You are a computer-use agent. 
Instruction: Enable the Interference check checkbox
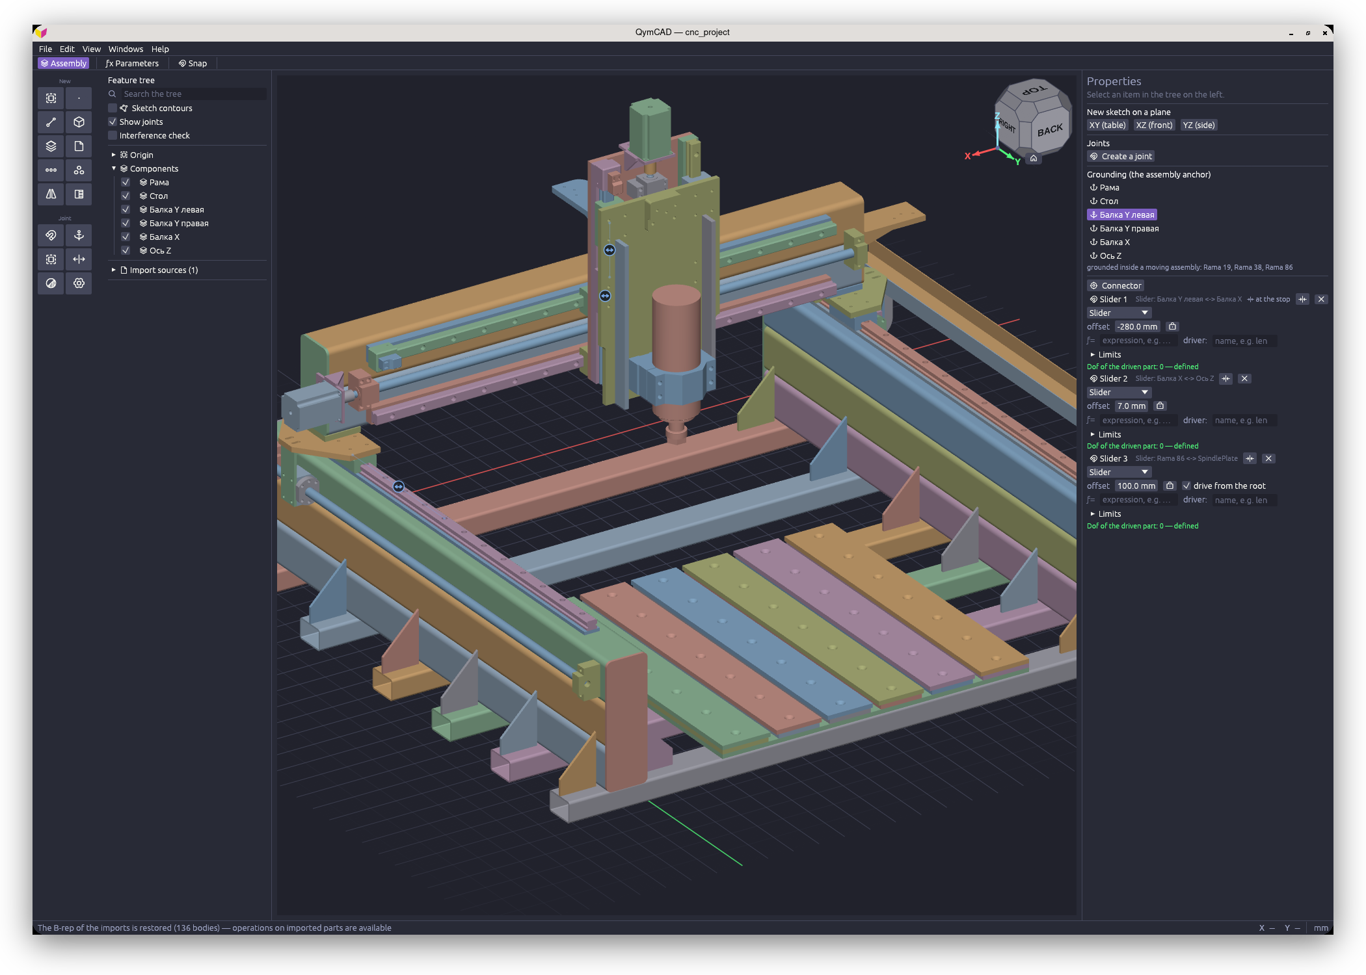(x=113, y=135)
